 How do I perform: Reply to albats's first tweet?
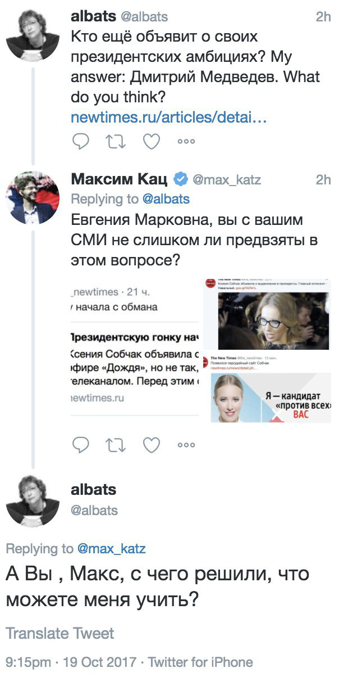(x=81, y=142)
